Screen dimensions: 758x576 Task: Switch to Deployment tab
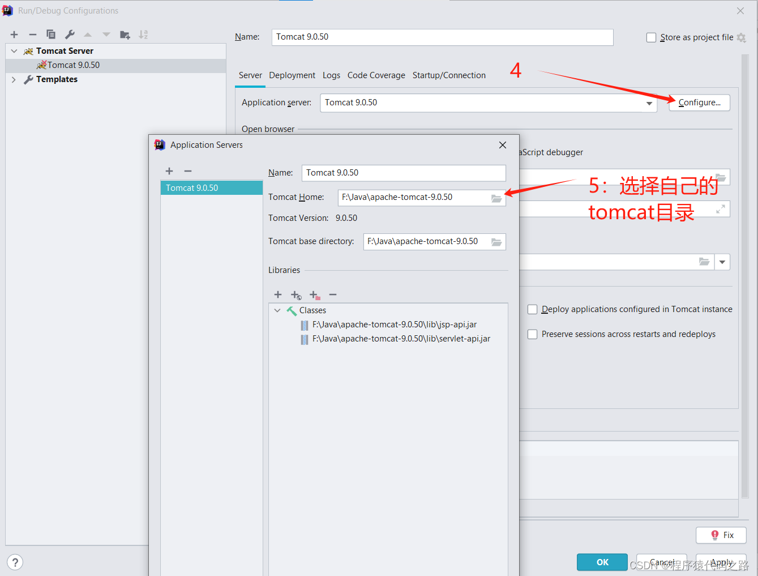(x=292, y=75)
